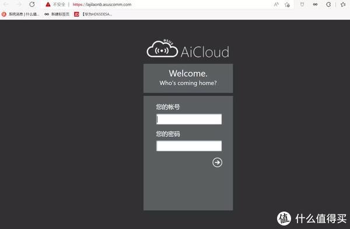Image resolution: width=350 pixels, height=229 pixels.
Task: Click the URL in the address bar
Action: pos(102,5)
